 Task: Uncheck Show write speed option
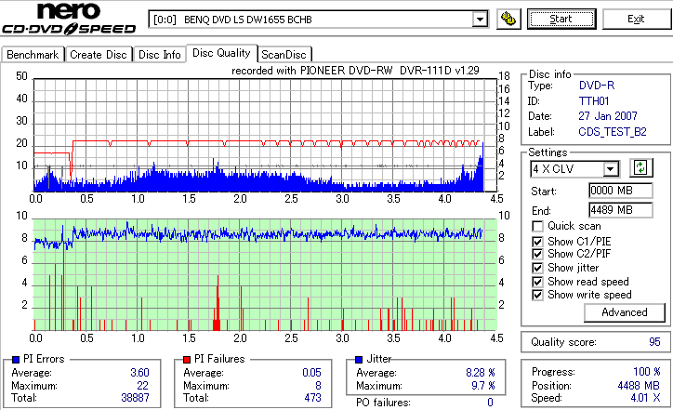[x=537, y=296]
